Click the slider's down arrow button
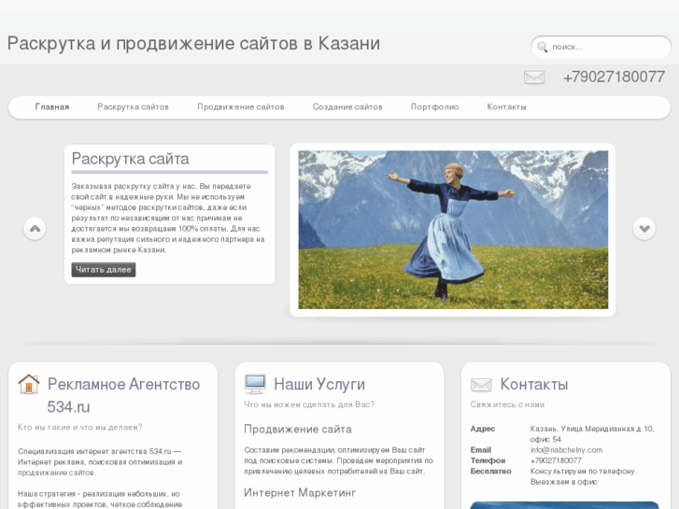The width and height of the screenshot is (679, 509). tap(644, 228)
